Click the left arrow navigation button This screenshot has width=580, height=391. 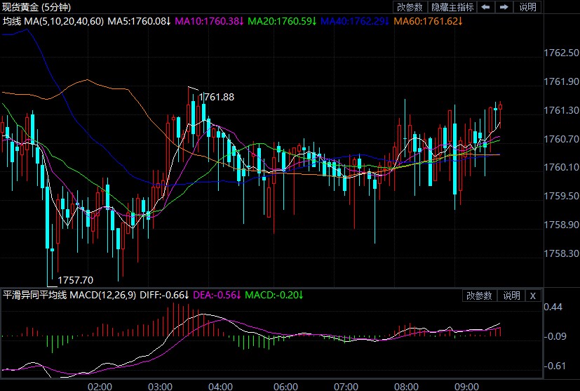pos(486,7)
